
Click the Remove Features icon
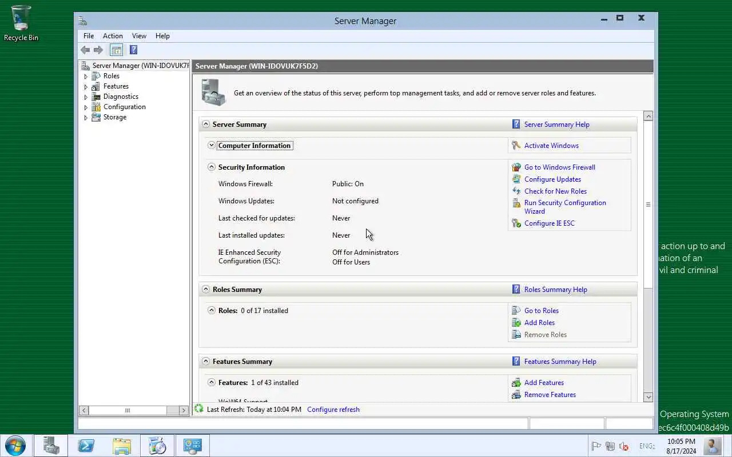(516, 394)
